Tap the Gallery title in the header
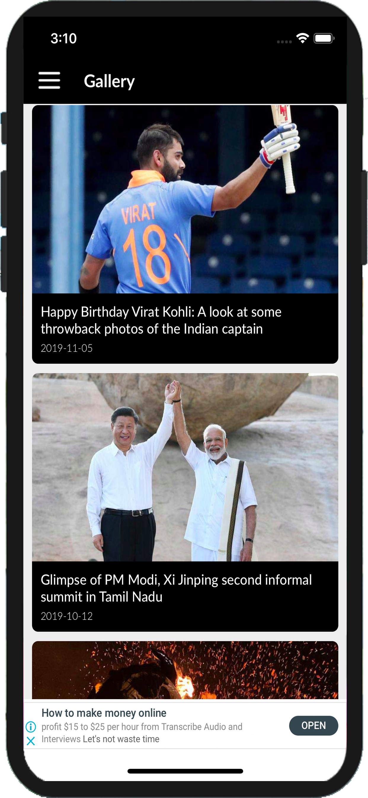 [x=109, y=81]
